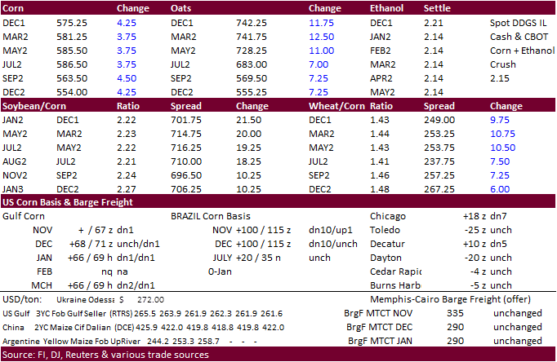The height and width of the screenshot is (362, 557).
Task: Select soybean/corn ratio 2.27
Action: (127, 189)
